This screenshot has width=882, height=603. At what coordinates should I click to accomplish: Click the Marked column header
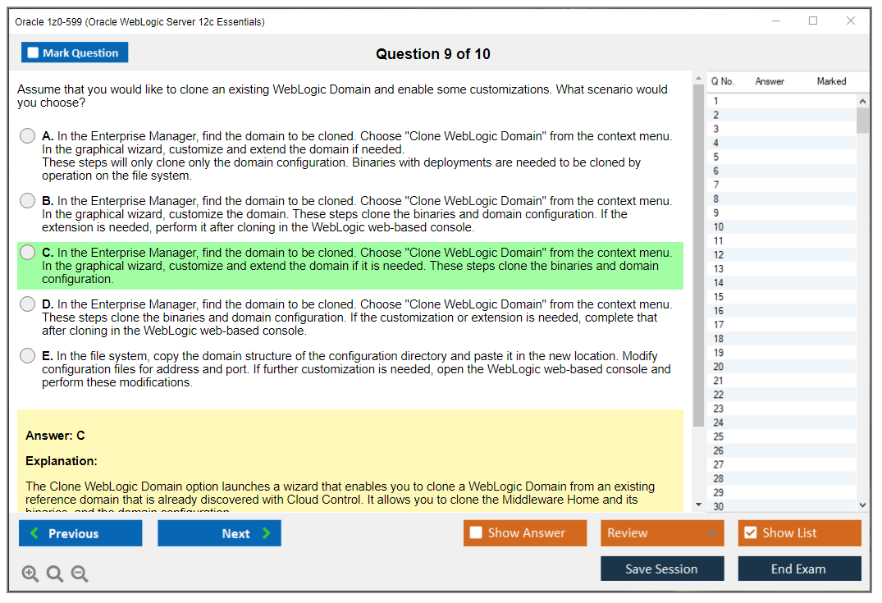tap(831, 81)
